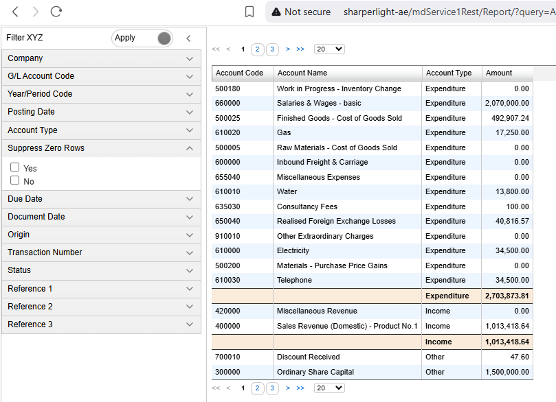Collapse the Suppress Zero Rows section
The height and width of the screenshot is (402, 556).
(x=101, y=148)
